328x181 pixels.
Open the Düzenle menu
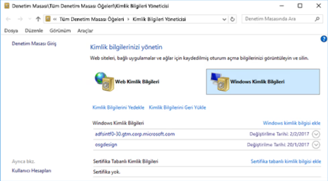[x=34, y=31]
